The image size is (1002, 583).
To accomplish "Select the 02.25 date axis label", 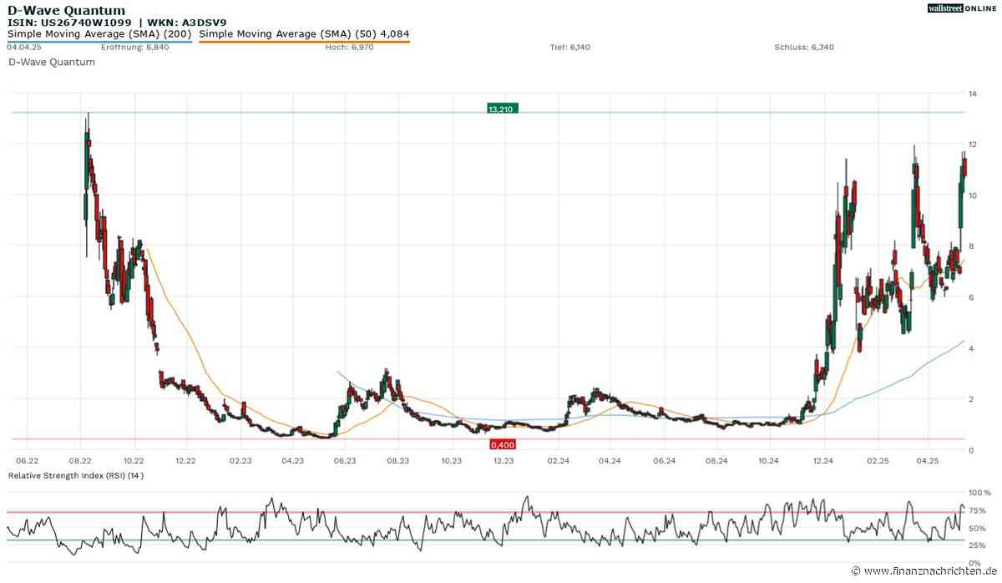I will [878, 459].
